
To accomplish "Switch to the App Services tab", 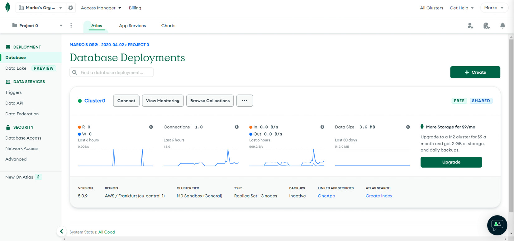I will [132, 25].
